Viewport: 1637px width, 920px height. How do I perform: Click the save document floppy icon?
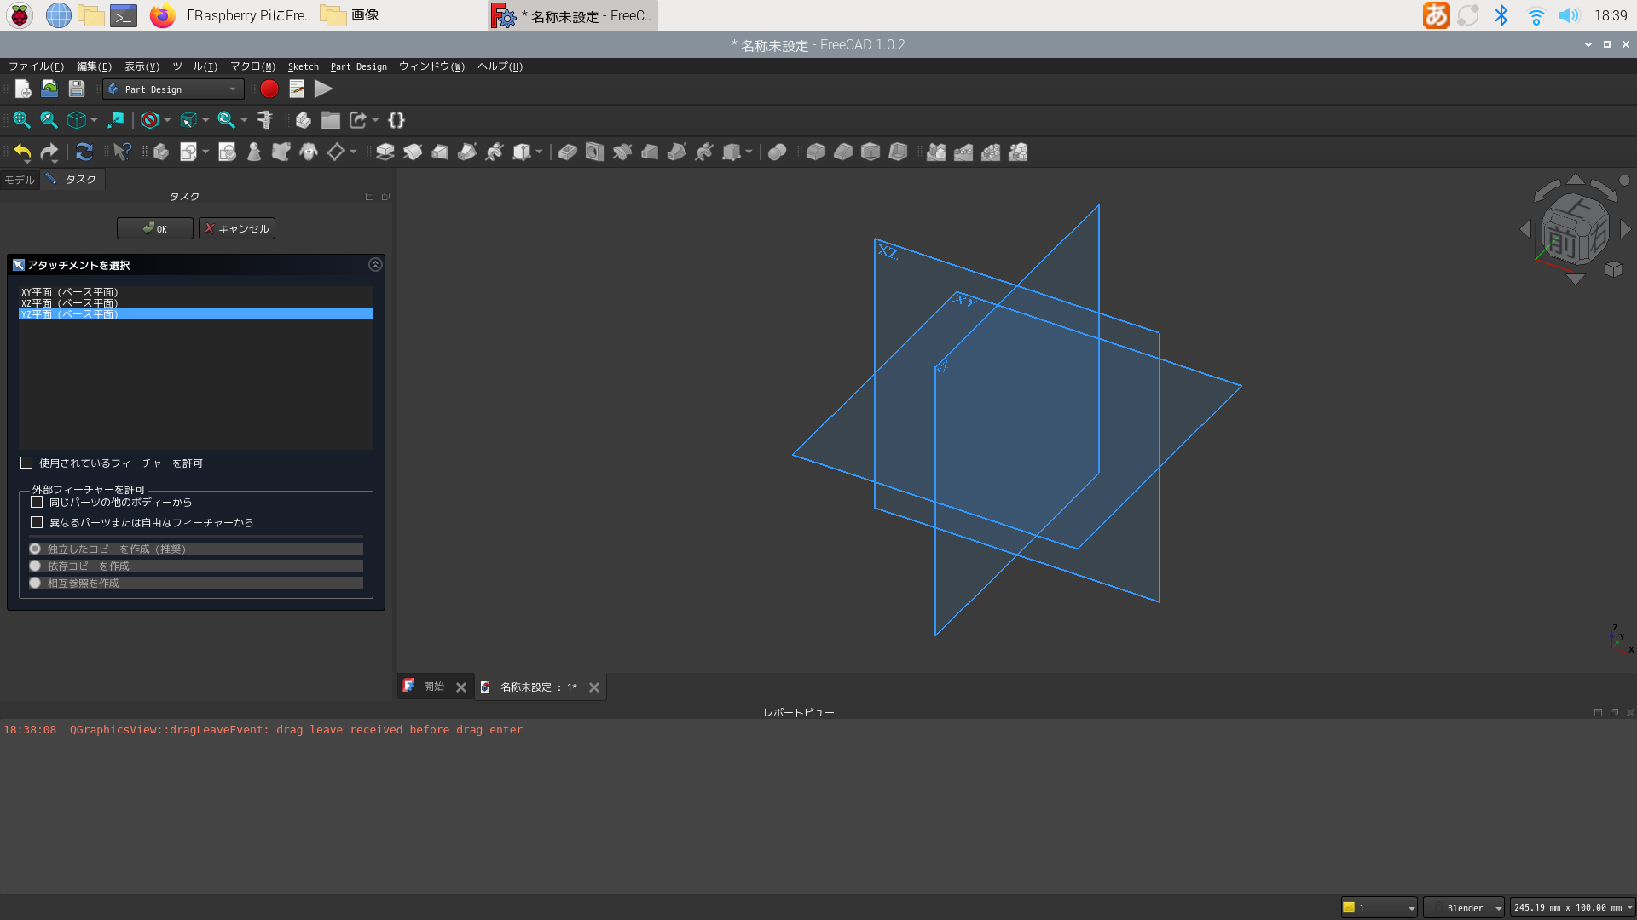coord(77,89)
